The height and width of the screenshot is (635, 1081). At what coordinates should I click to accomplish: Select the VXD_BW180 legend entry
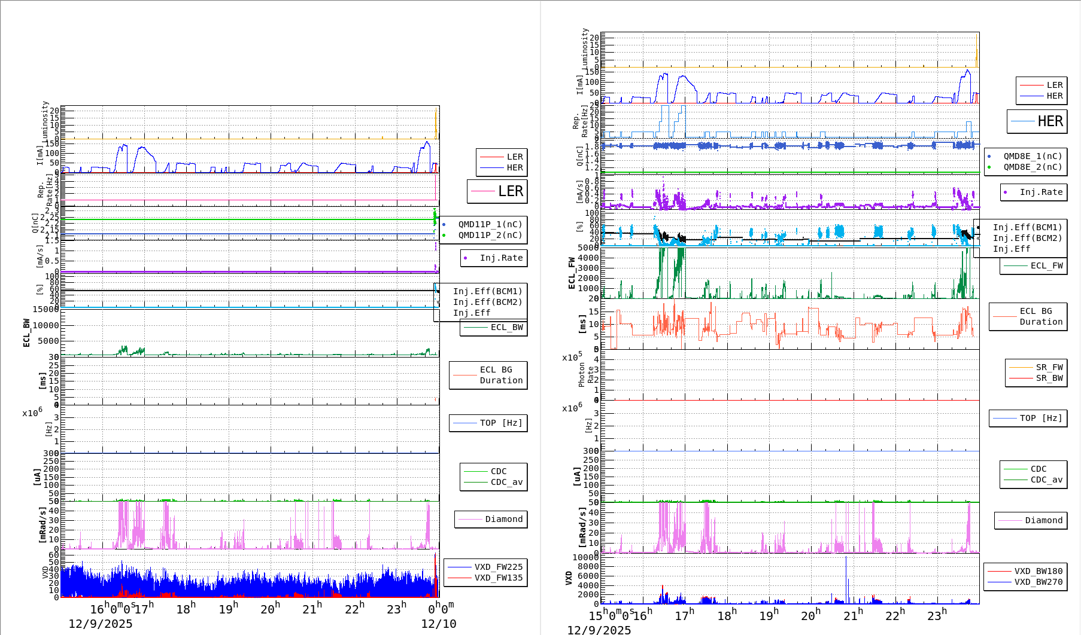click(x=1038, y=571)
